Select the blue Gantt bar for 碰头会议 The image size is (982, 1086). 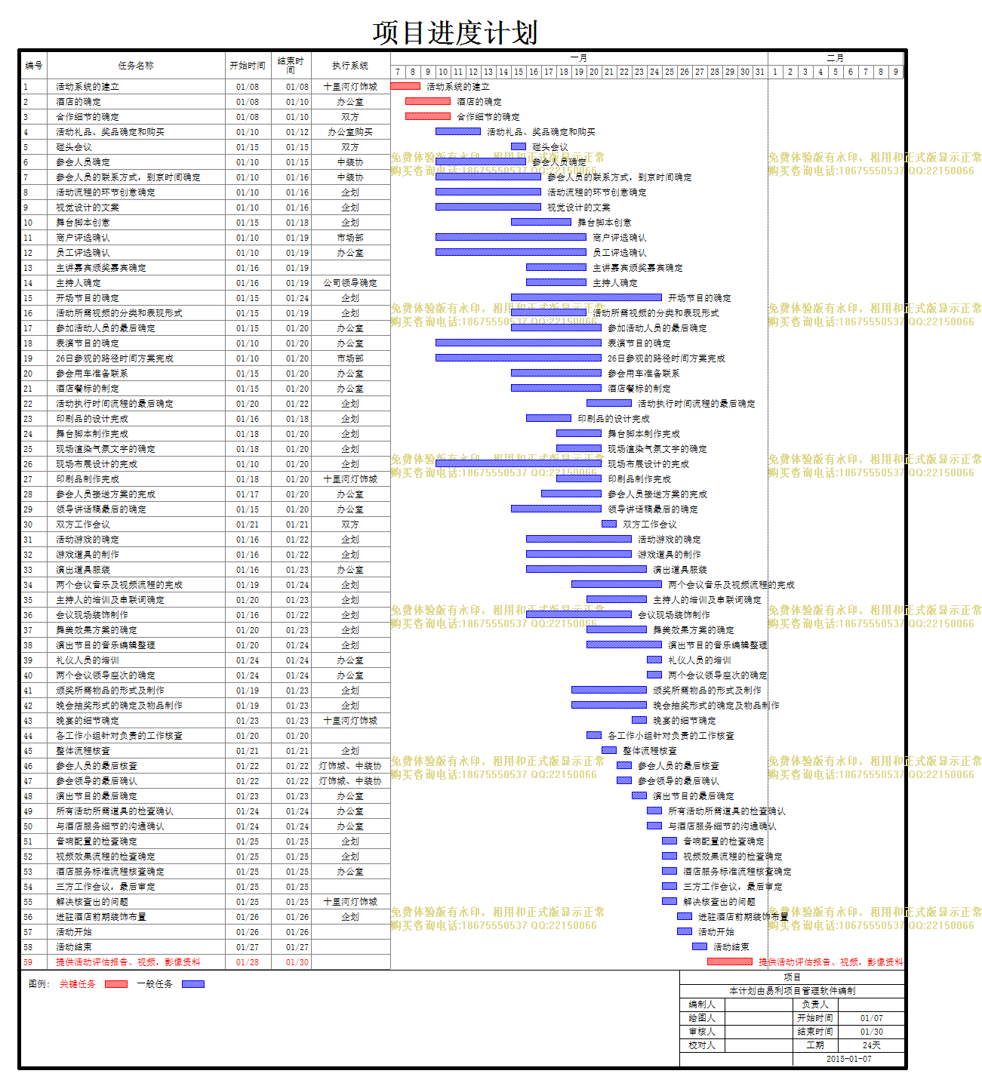pyautogui.click(x=519, y=146)
